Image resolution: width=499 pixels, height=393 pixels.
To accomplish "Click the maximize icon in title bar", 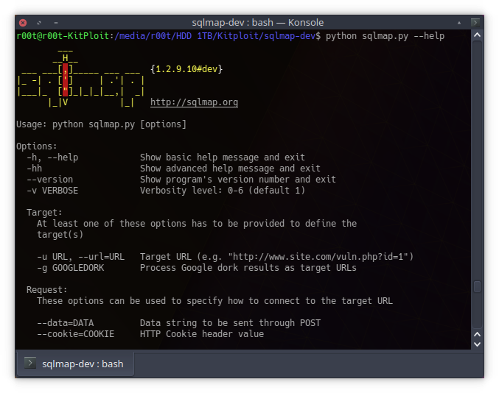I will [x=39, y=23].
